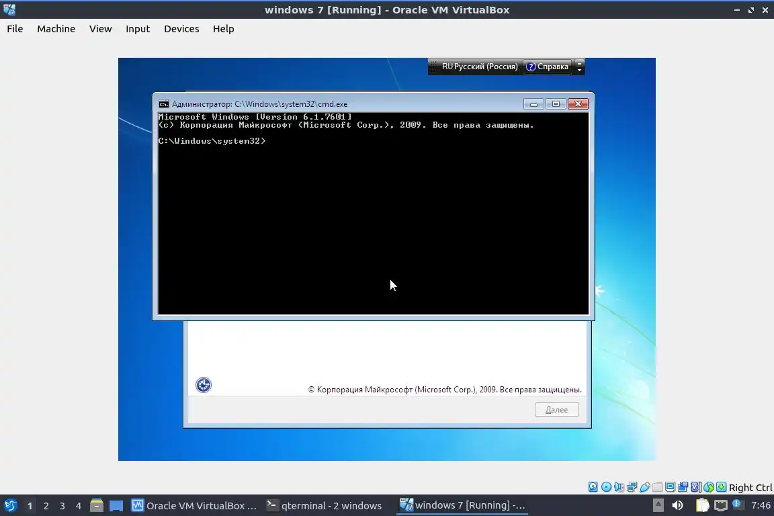Open the clipboard manager tray icon

pyautogui.click(x=702, y=505)
